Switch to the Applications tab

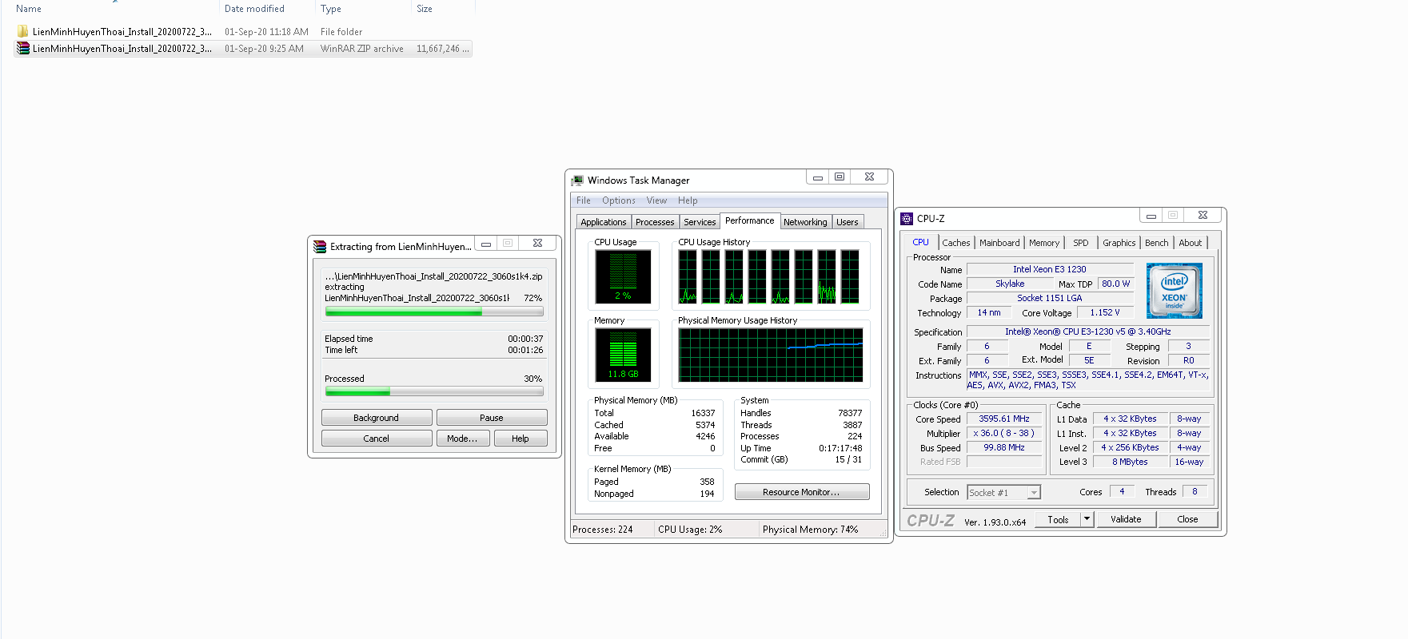[x=604, y=222]
